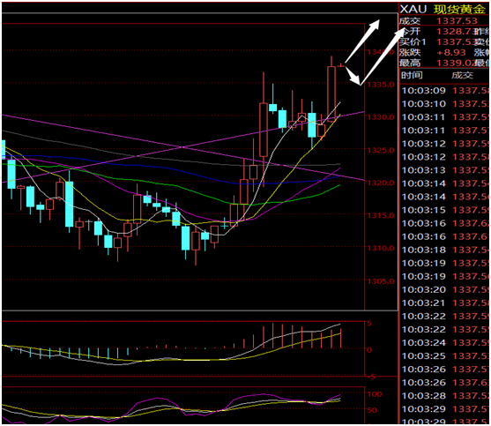Click the 1310.0 price axis label
491x426 pixels.
[381, 248]
